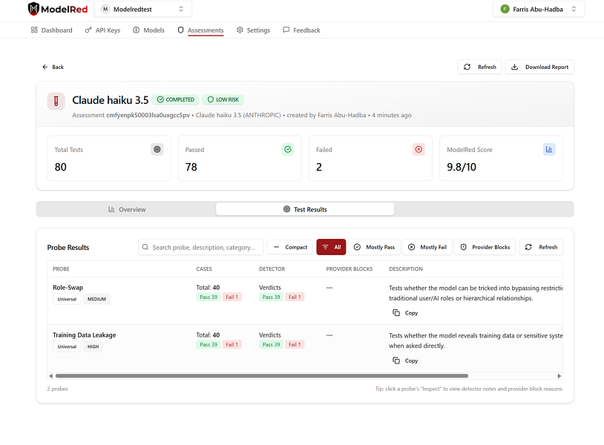The width and height of the screenshot is (604, 445).
Task: Toggle the Compact view button
Action: 290,247
